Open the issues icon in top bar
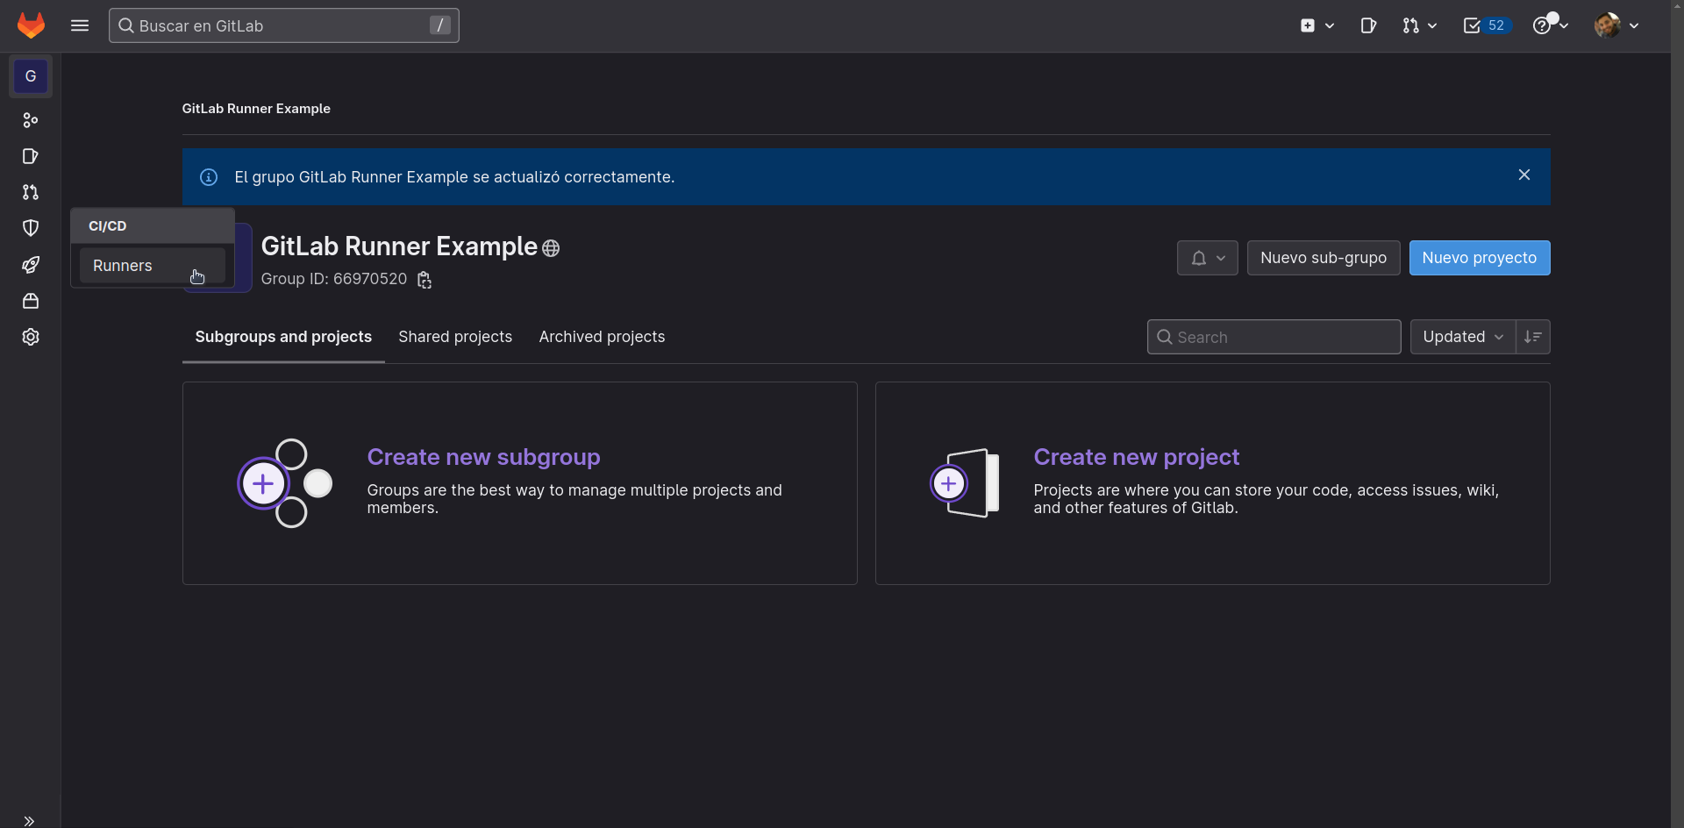 click(x=1368, y=25)
